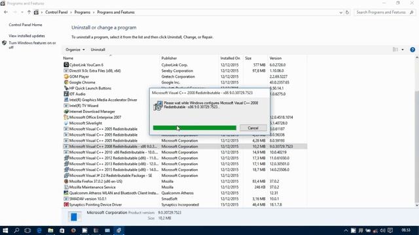Open the recent locations dropdown arrow
Screen dimensions: 419x235
(22, 12)
